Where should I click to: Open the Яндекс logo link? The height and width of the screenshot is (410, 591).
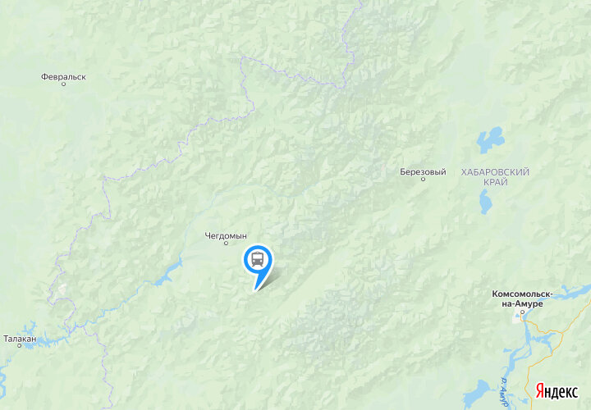coord(557,391)
